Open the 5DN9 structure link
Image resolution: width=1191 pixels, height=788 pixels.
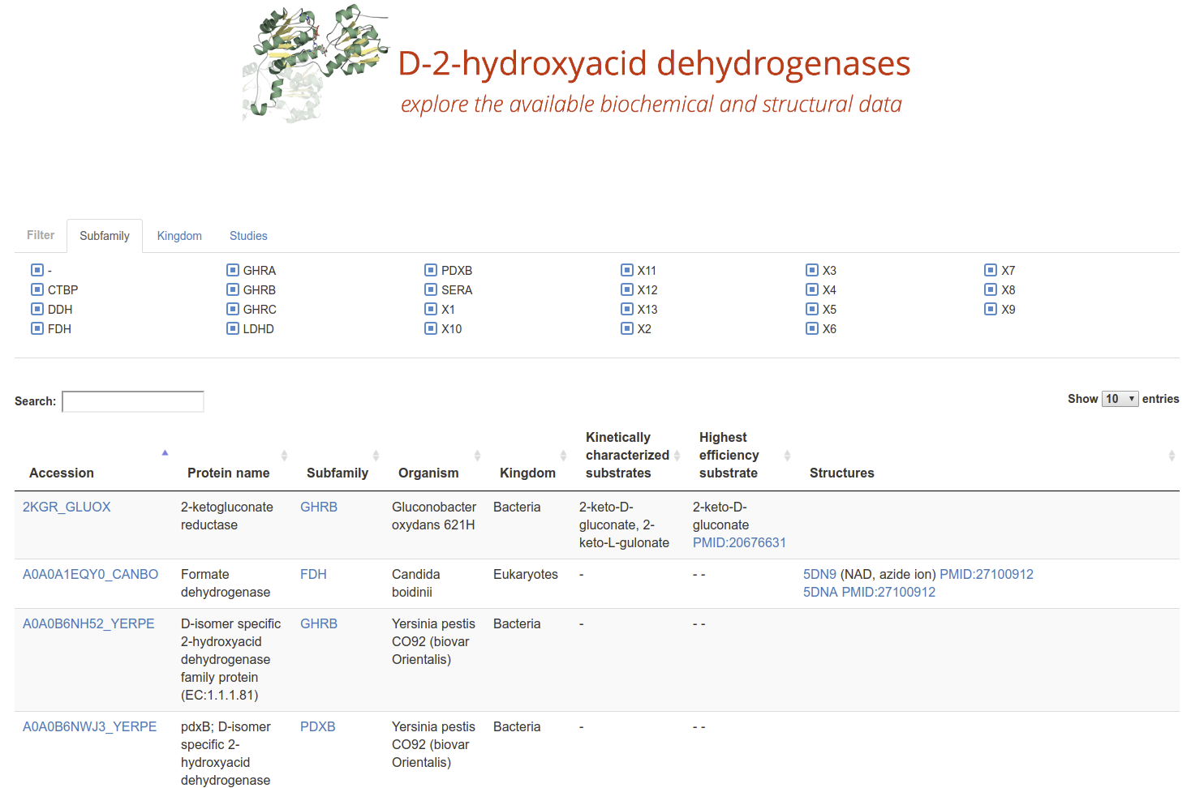coord(819,574)
